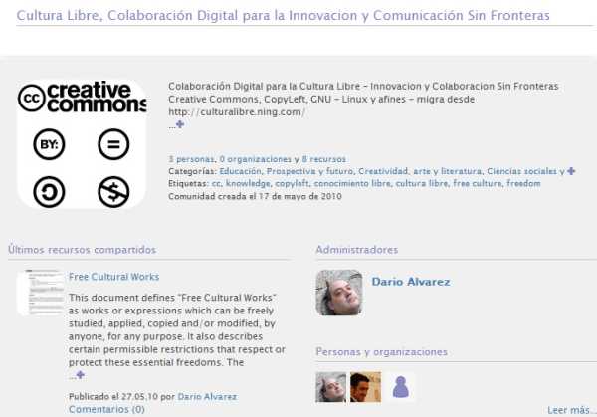Open Comentarios (0) link
The height and width of the screenshot is (417, 597).
point(106,409)
